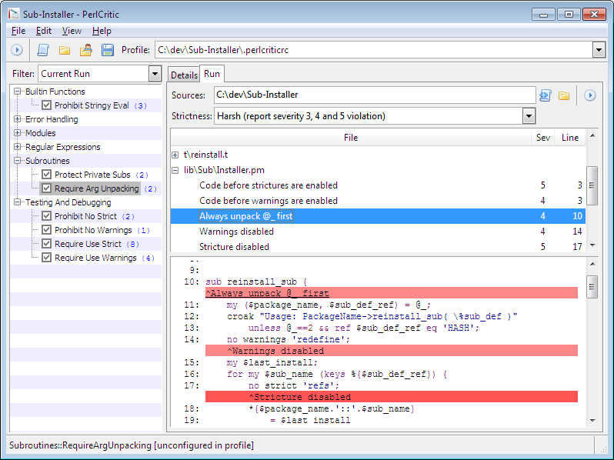
Task: Open the Filter Current Run dropdown
Action: (155, 74)
